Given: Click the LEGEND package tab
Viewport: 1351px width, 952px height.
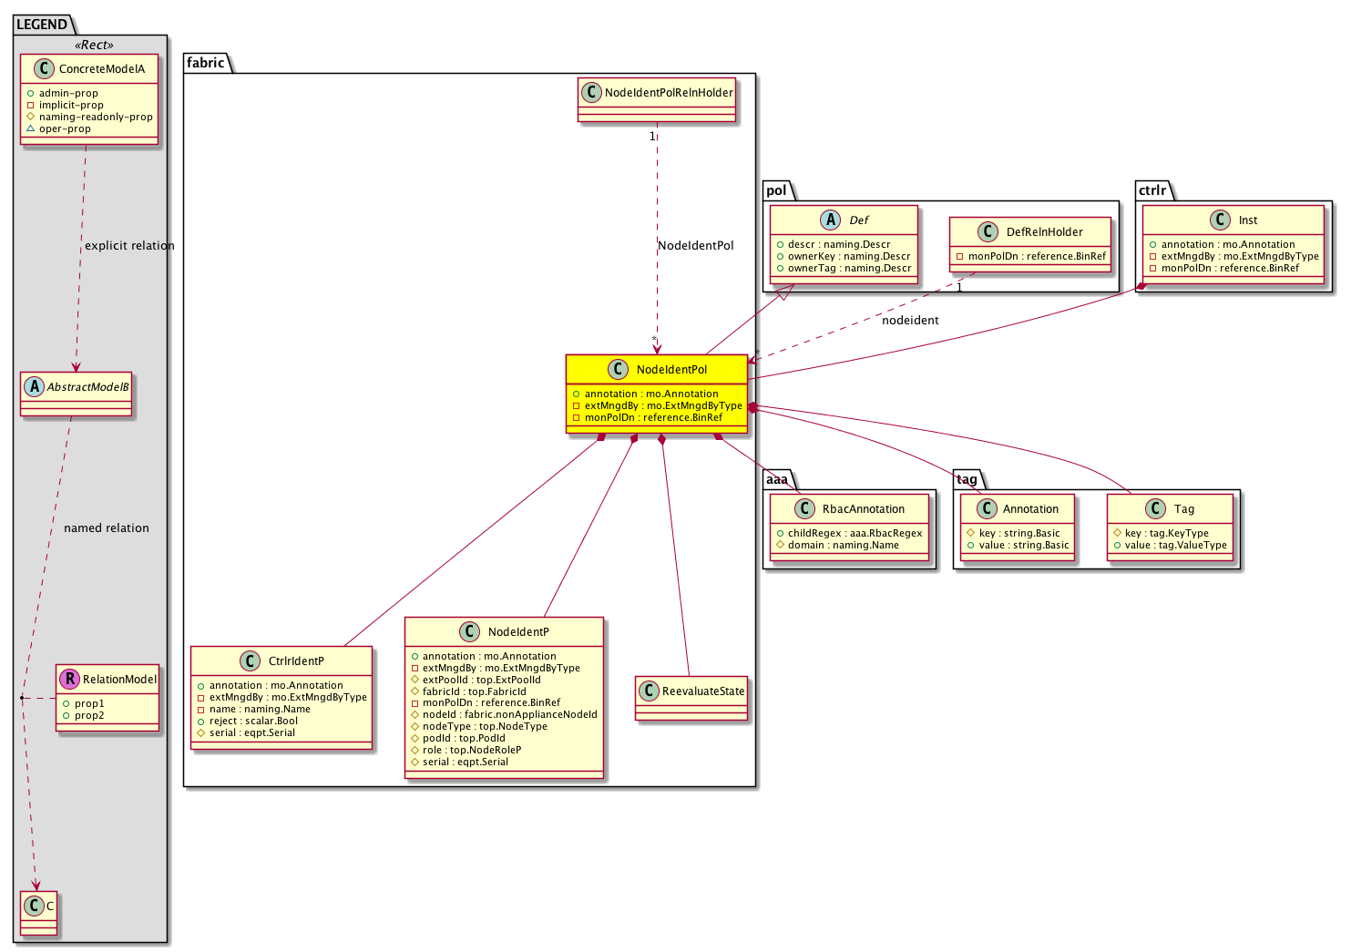Looking at the screenshot, I should pyautogui.click(x=42, y=25).
